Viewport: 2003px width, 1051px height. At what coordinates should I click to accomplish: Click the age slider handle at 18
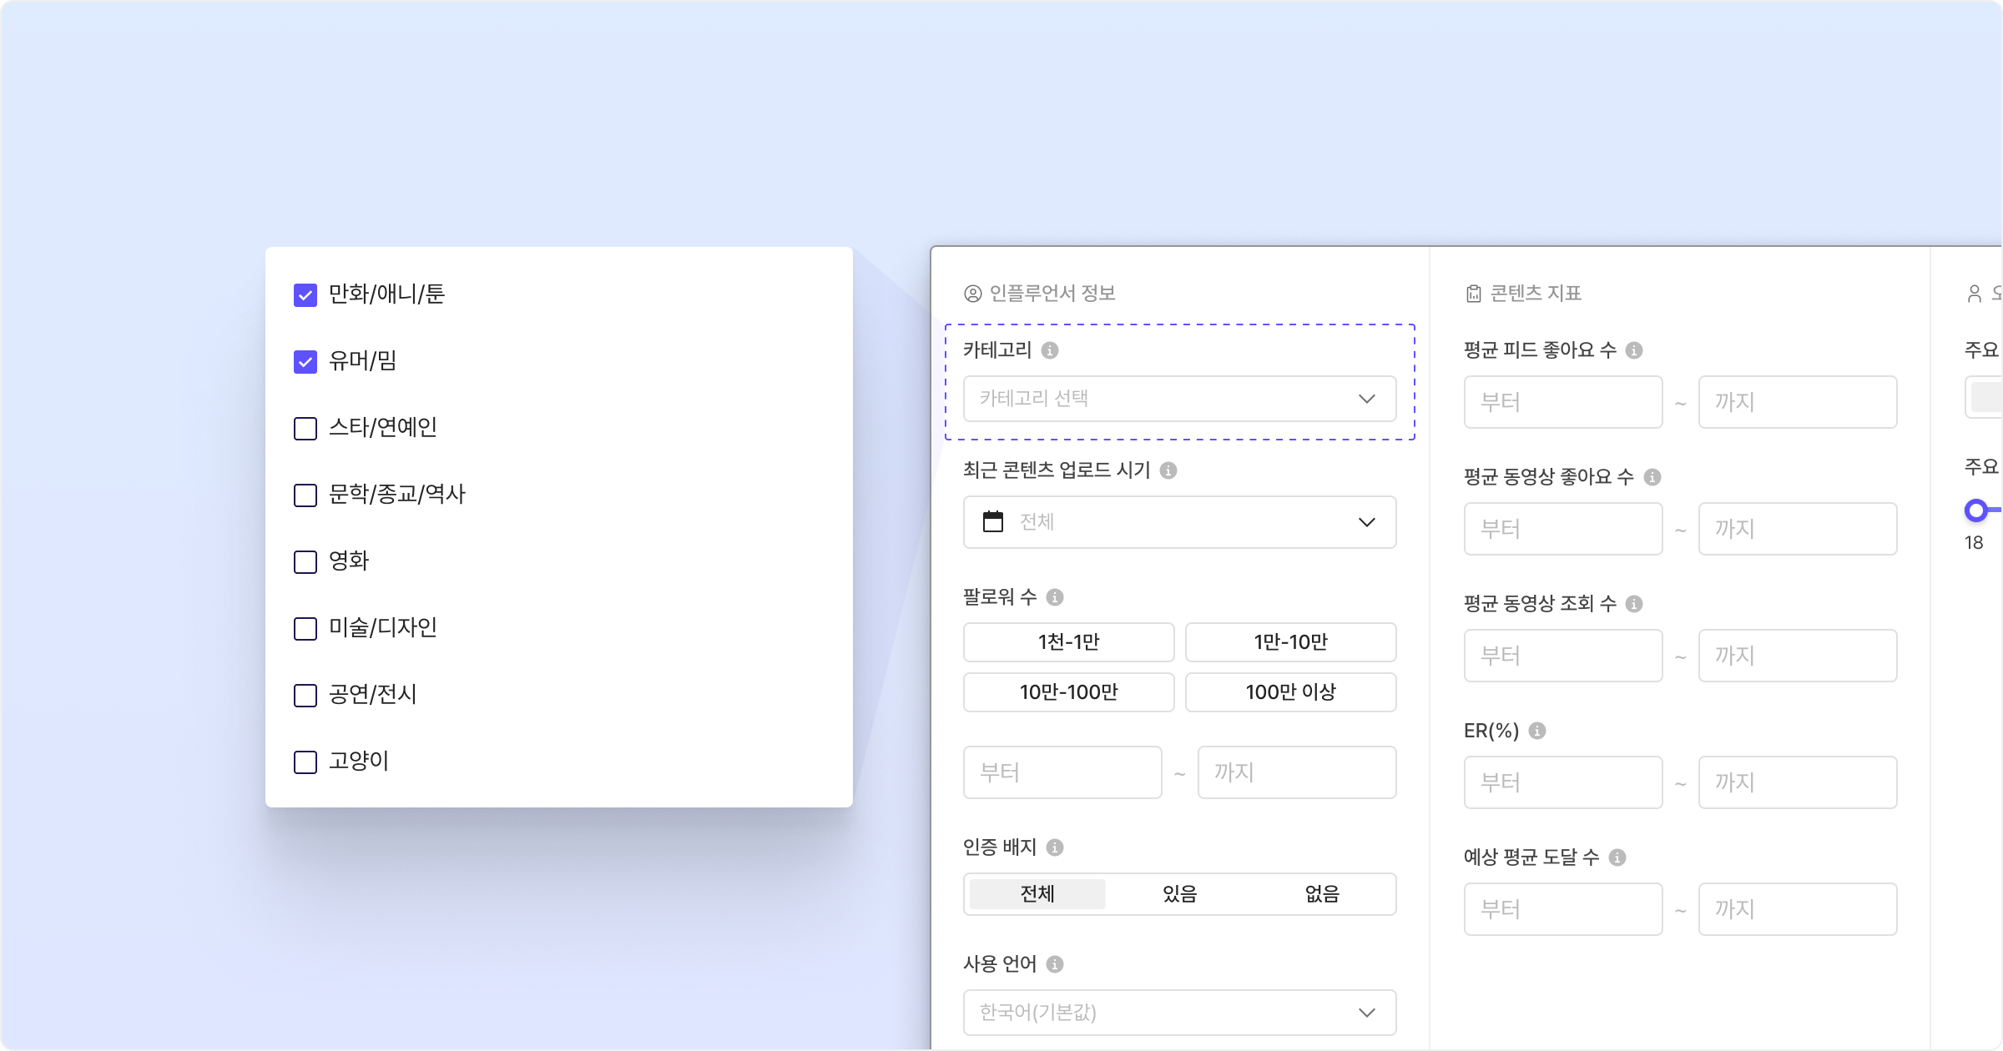pos(1975,510)
